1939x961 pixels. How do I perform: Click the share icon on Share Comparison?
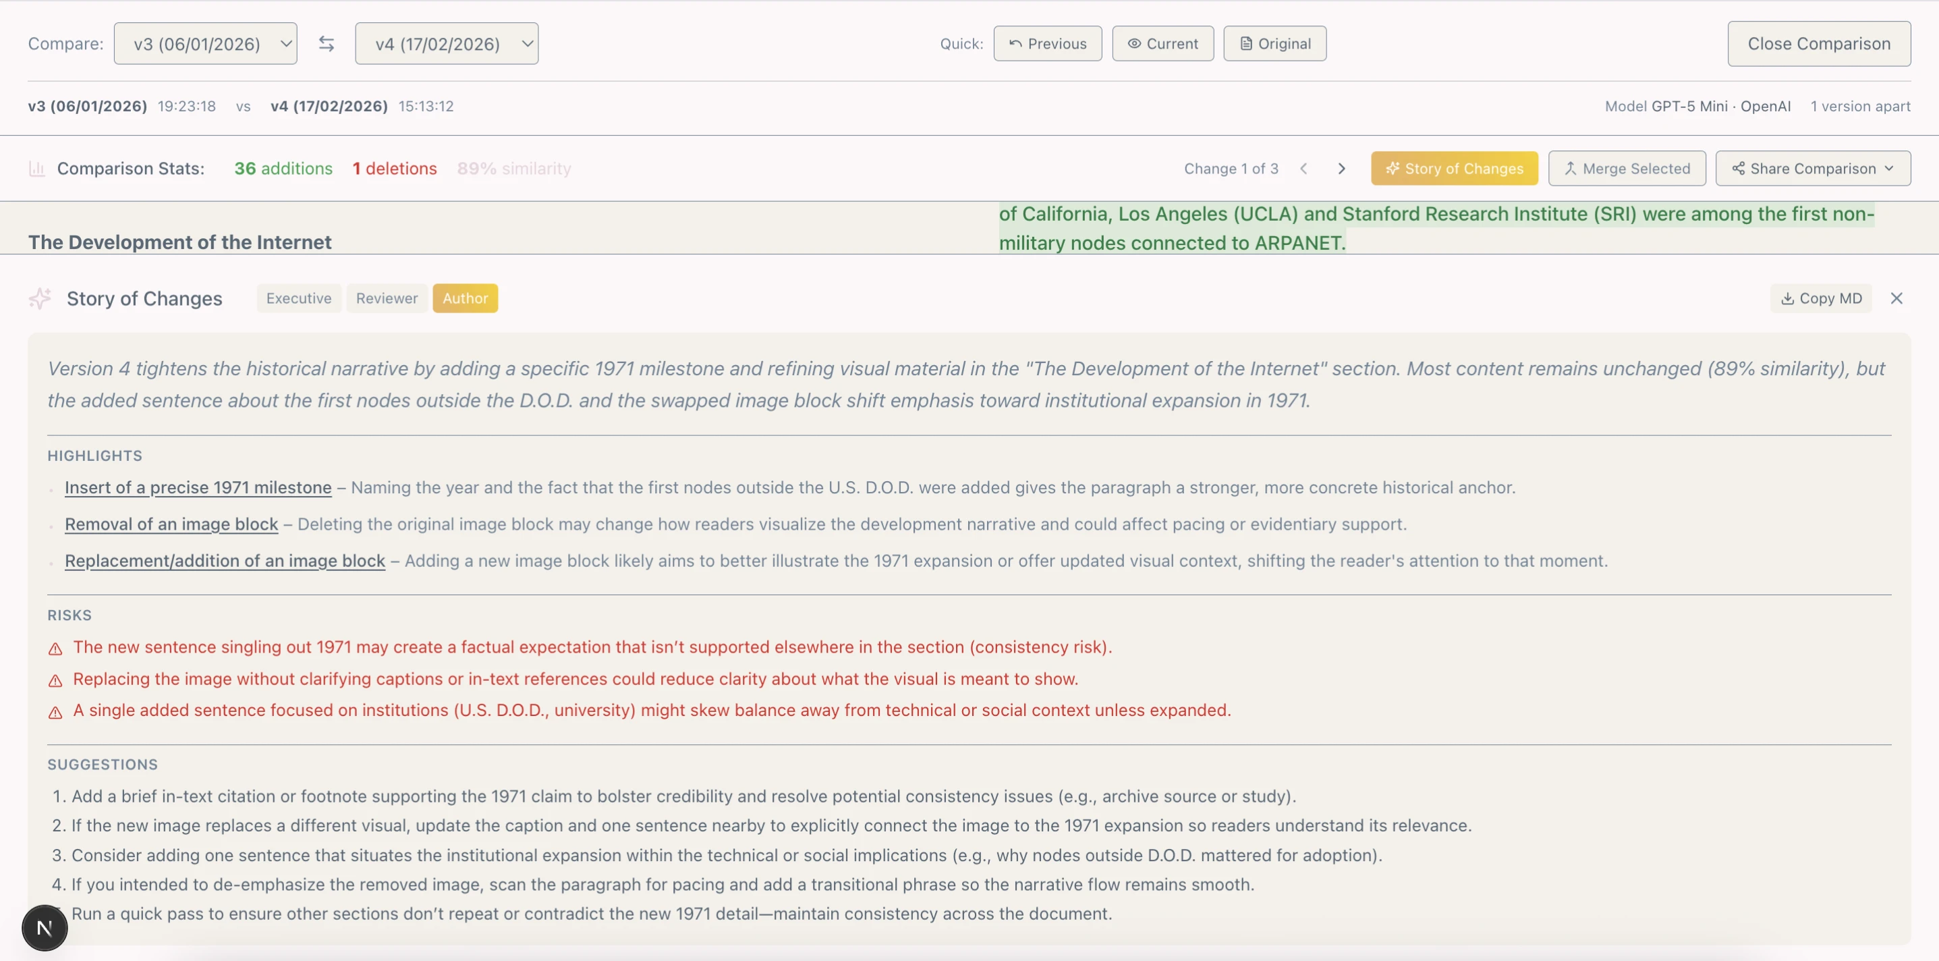[x=1739, y=168]
